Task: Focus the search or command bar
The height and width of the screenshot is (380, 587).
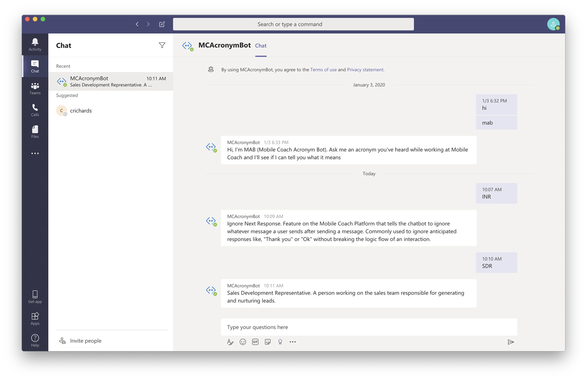Action: [293, 24]
